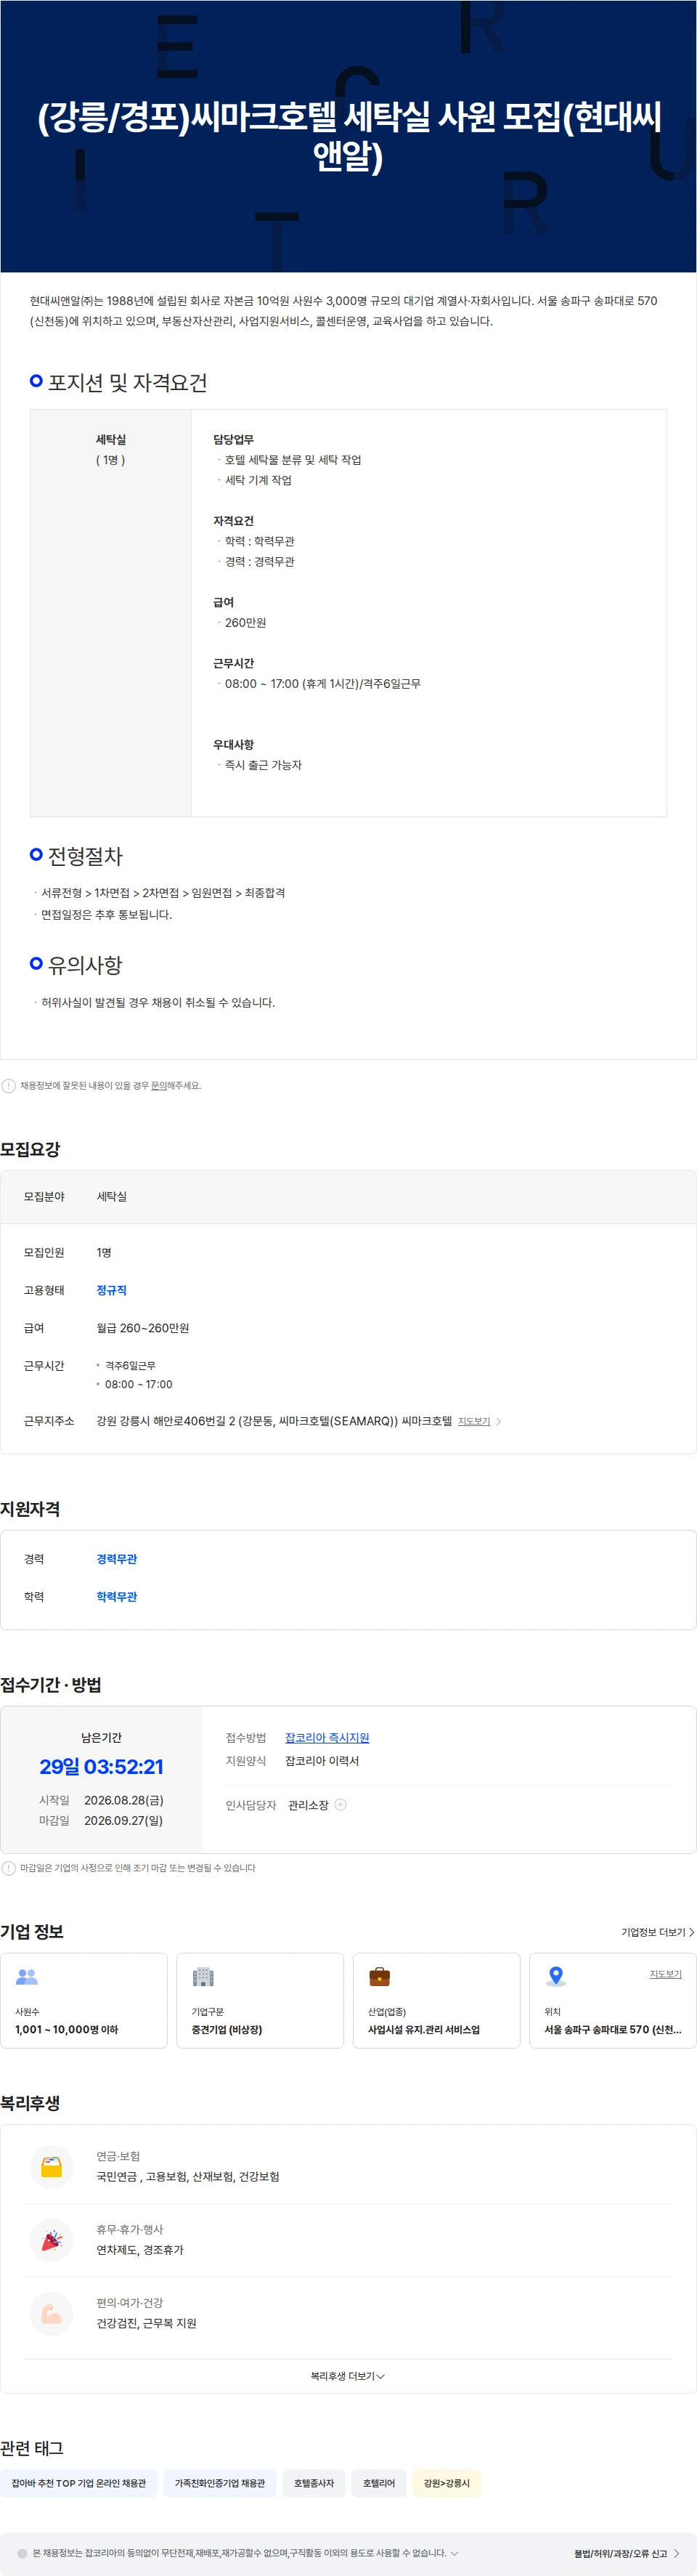Click the 학력무관 link

coord(117,1597)
